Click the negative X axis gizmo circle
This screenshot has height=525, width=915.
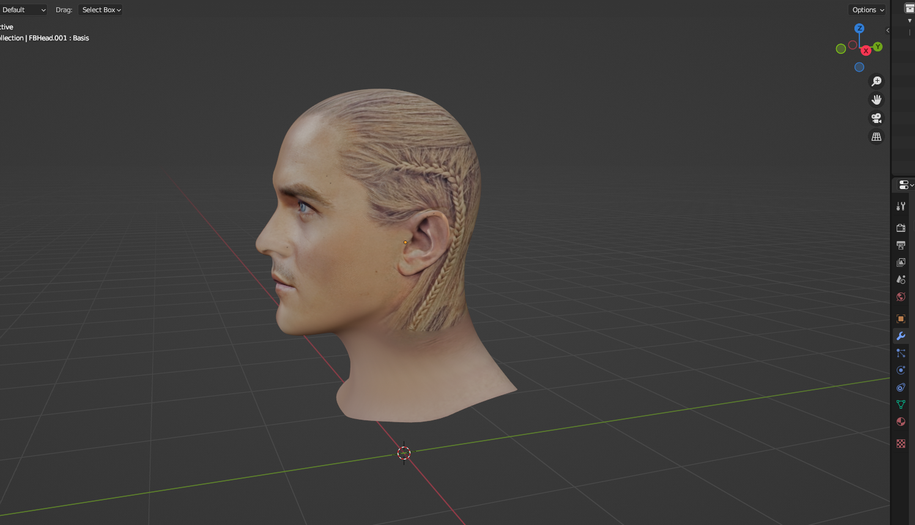[x=853, y=45]
